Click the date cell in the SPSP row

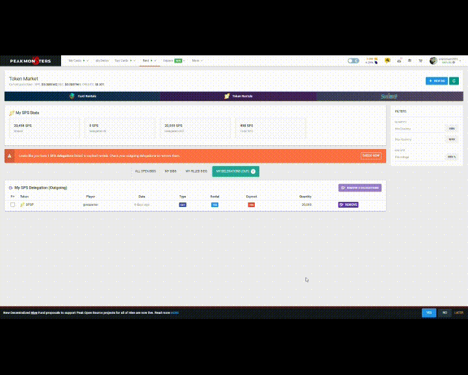click(142, 205)
